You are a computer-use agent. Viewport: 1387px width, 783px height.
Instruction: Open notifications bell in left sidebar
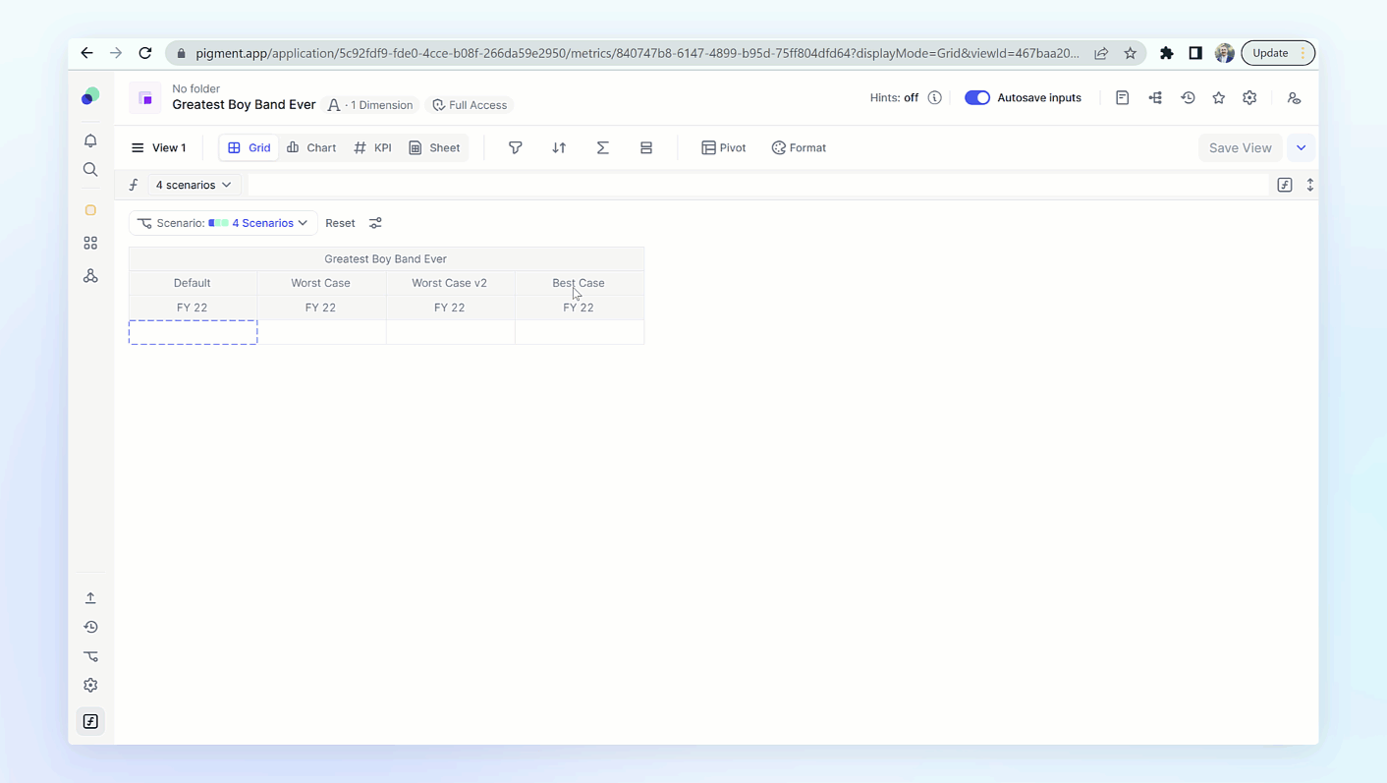click(x=90, y=140)
